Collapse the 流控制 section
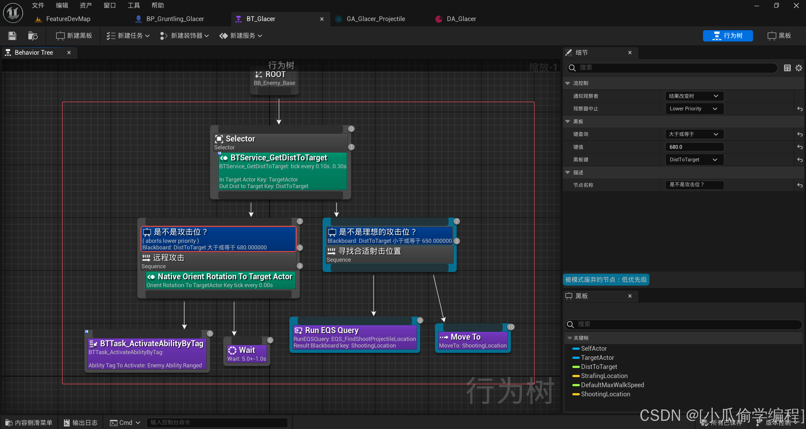This screenshot has width=806, height=429. (568, 83)
